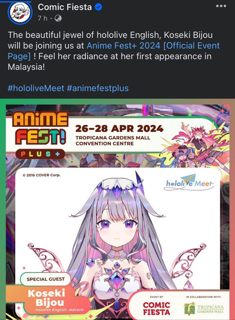Viewport: 235px width, 320px height.
Task: Click the Anime Fest Plus logo
Action: click(40, 134)
